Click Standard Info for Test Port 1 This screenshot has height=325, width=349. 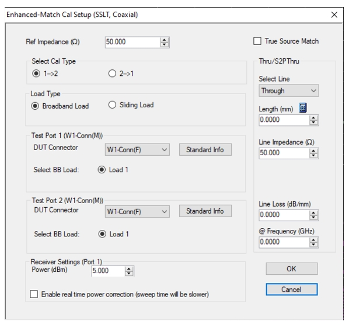point(205,149)
